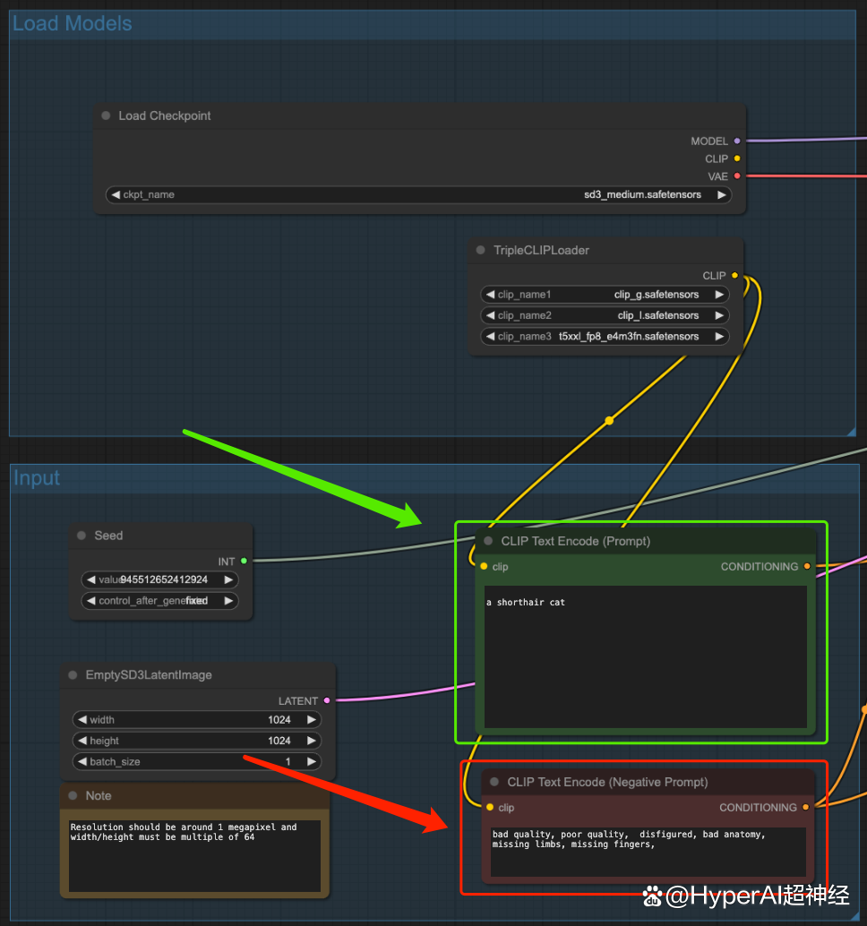Click the positive prompt text 'a shorthair cat'
This screenshot has height=926, width=867.
(x=526, y=603)
